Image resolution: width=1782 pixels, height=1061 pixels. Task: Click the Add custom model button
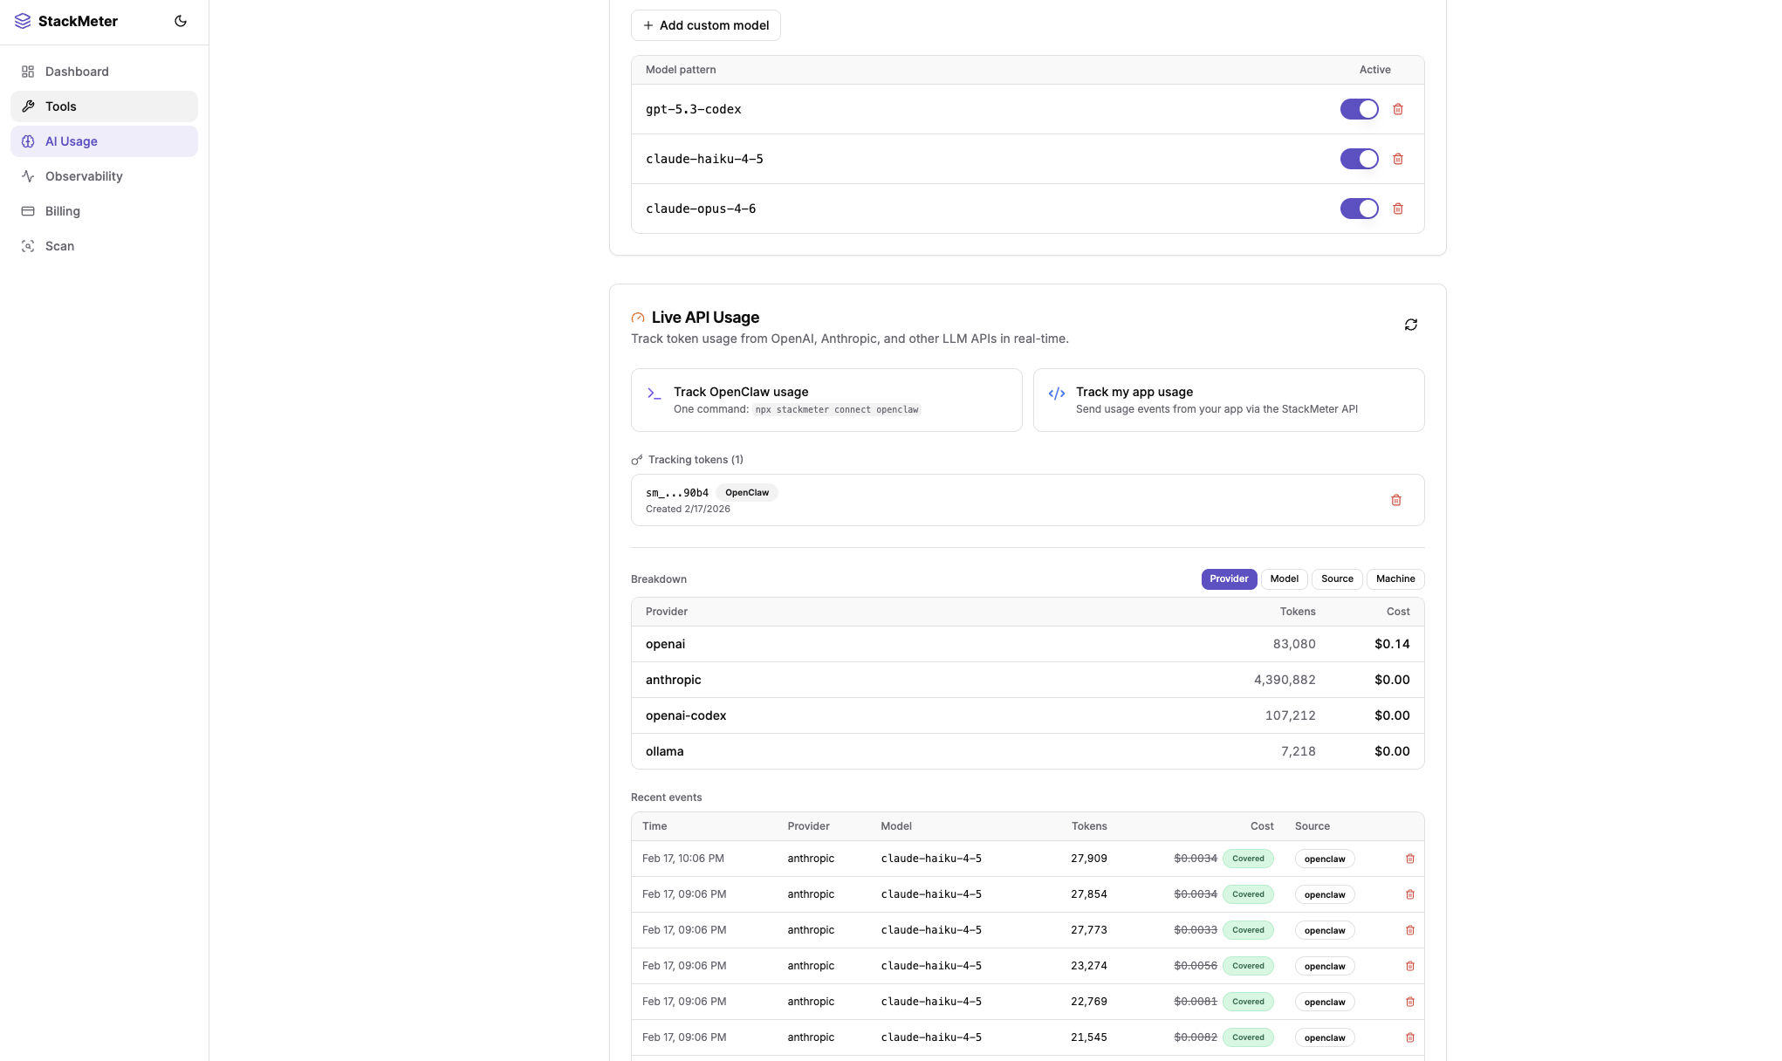(x=705, y=25)
